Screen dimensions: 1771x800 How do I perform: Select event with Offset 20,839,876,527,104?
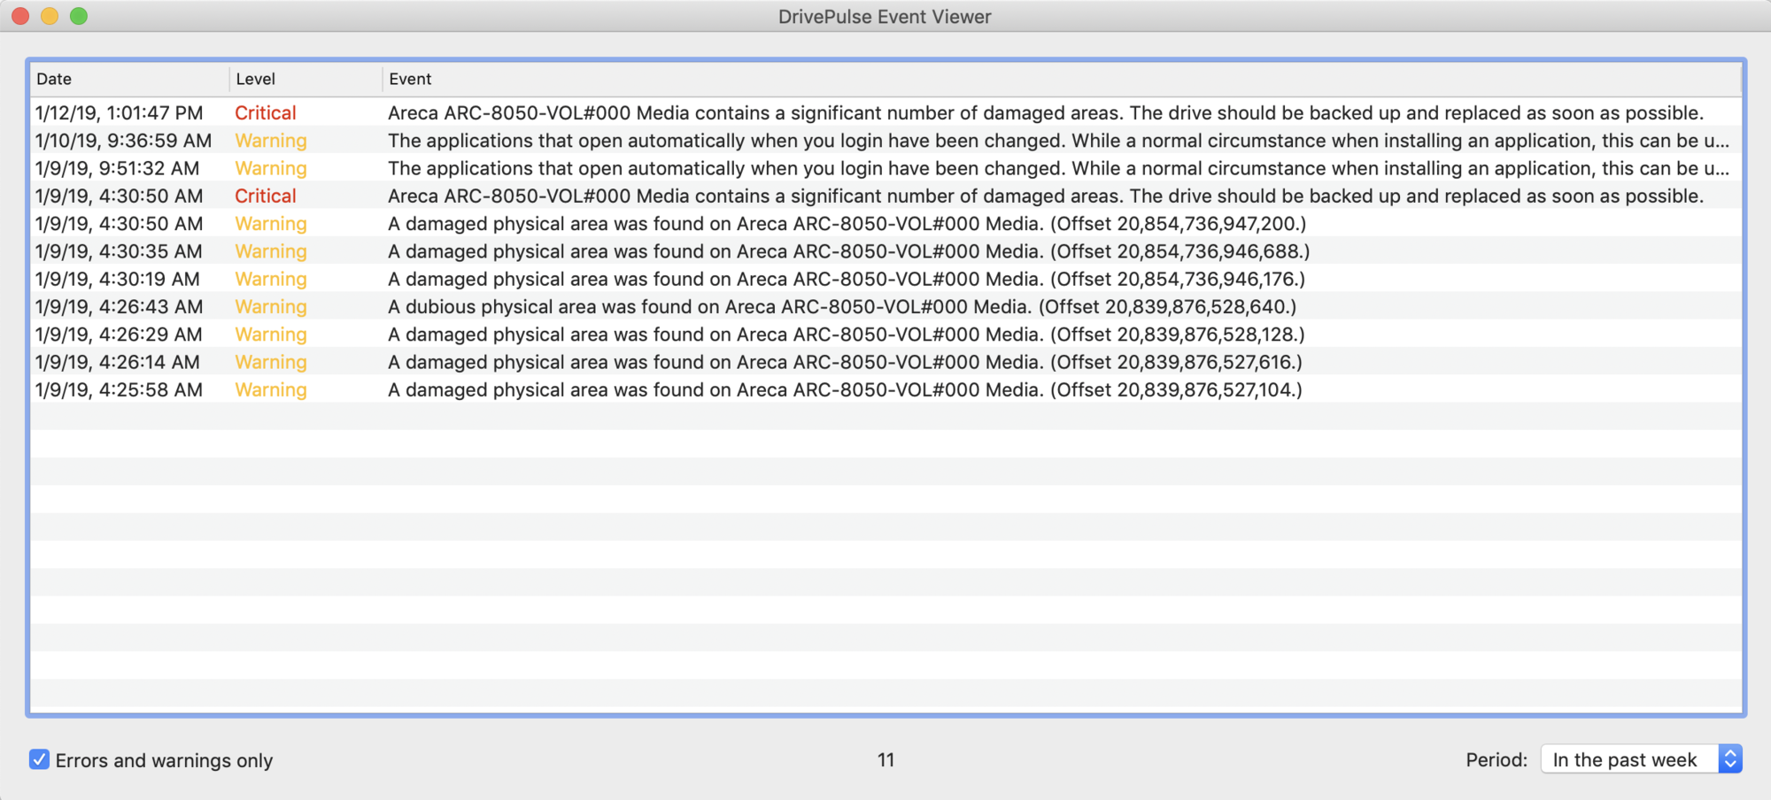[846, 390]
